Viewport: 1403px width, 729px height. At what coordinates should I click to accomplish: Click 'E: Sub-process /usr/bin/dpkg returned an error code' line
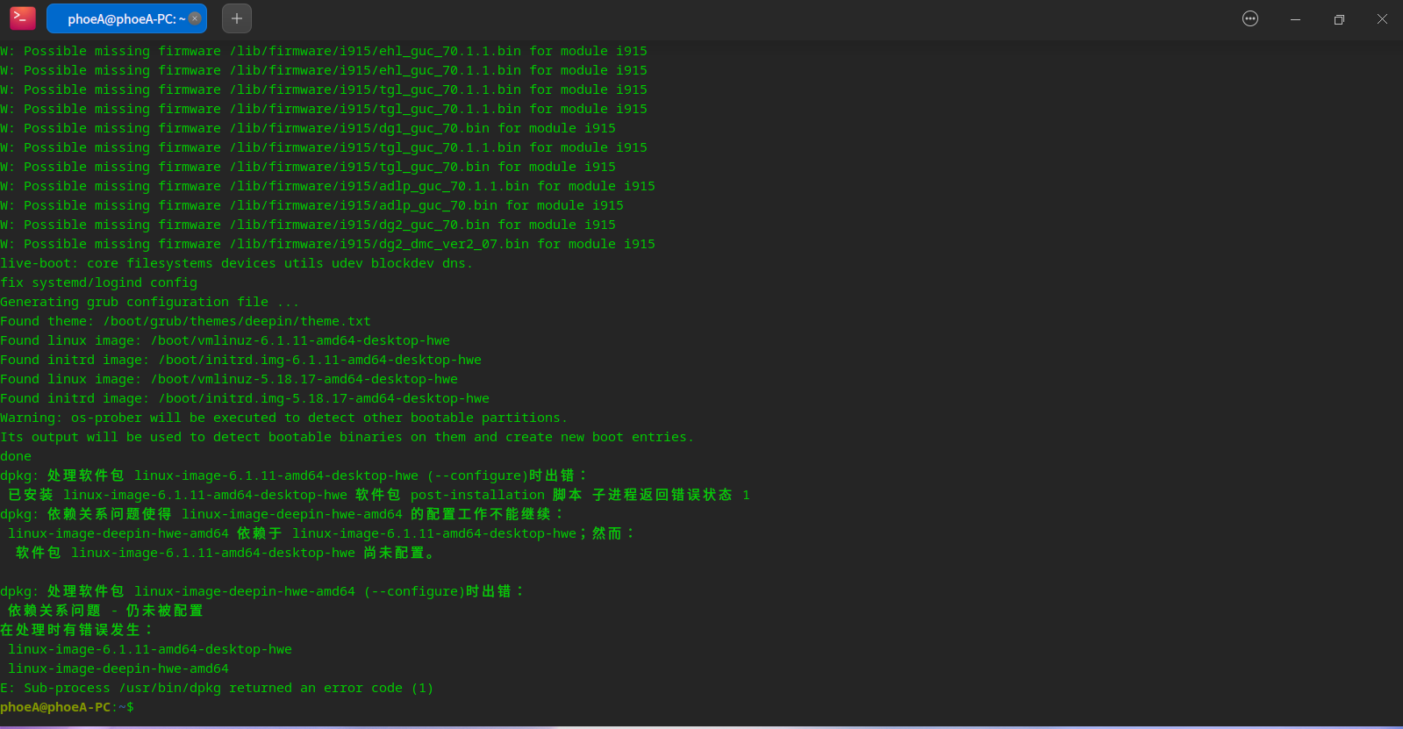(x=218, y=688)
